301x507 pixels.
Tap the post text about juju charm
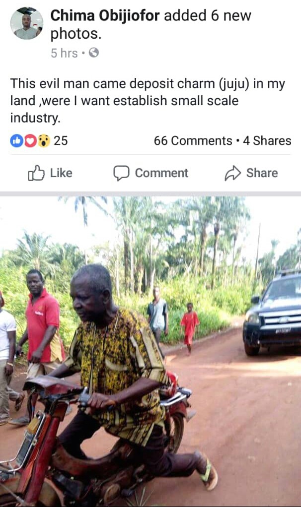147,101
